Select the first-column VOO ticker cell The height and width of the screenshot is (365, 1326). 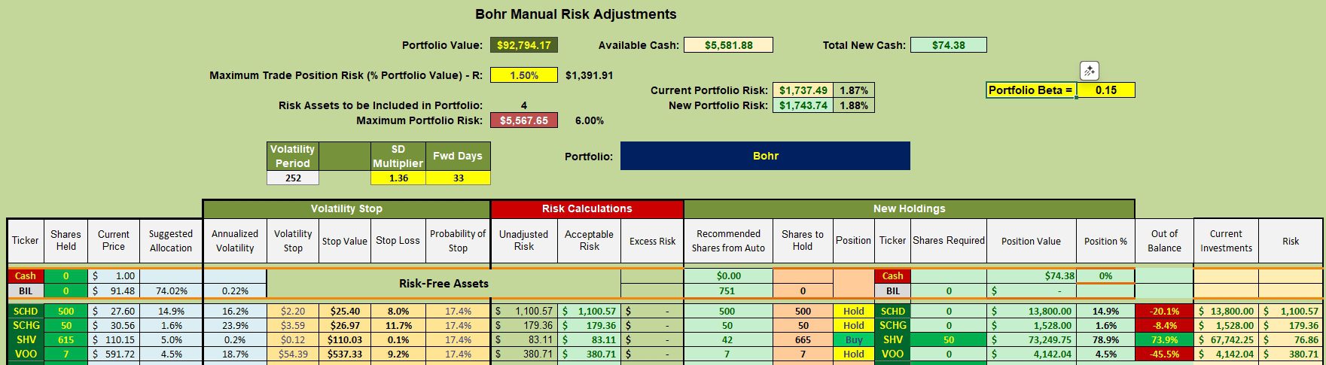(x=25, y=354)
